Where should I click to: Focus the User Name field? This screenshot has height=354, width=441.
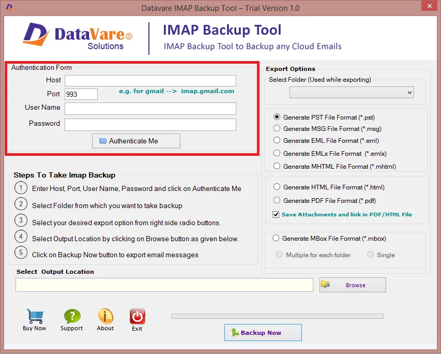pos(150,108)
